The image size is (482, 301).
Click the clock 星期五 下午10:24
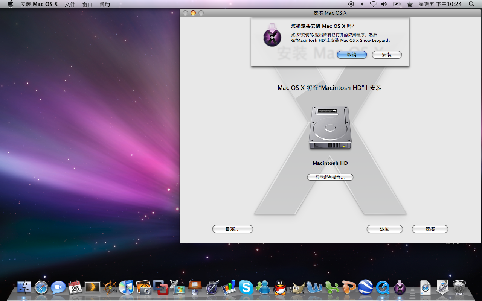point(440,4)
